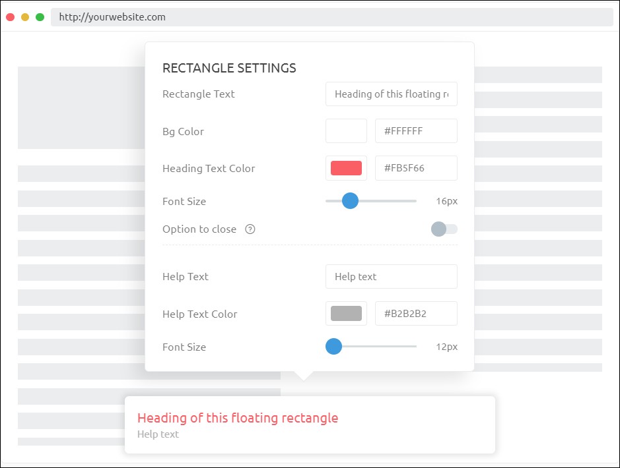The image size is (620, 468).
Task: Click the right end of help Font Size track
Action: [x=415, y=347]
